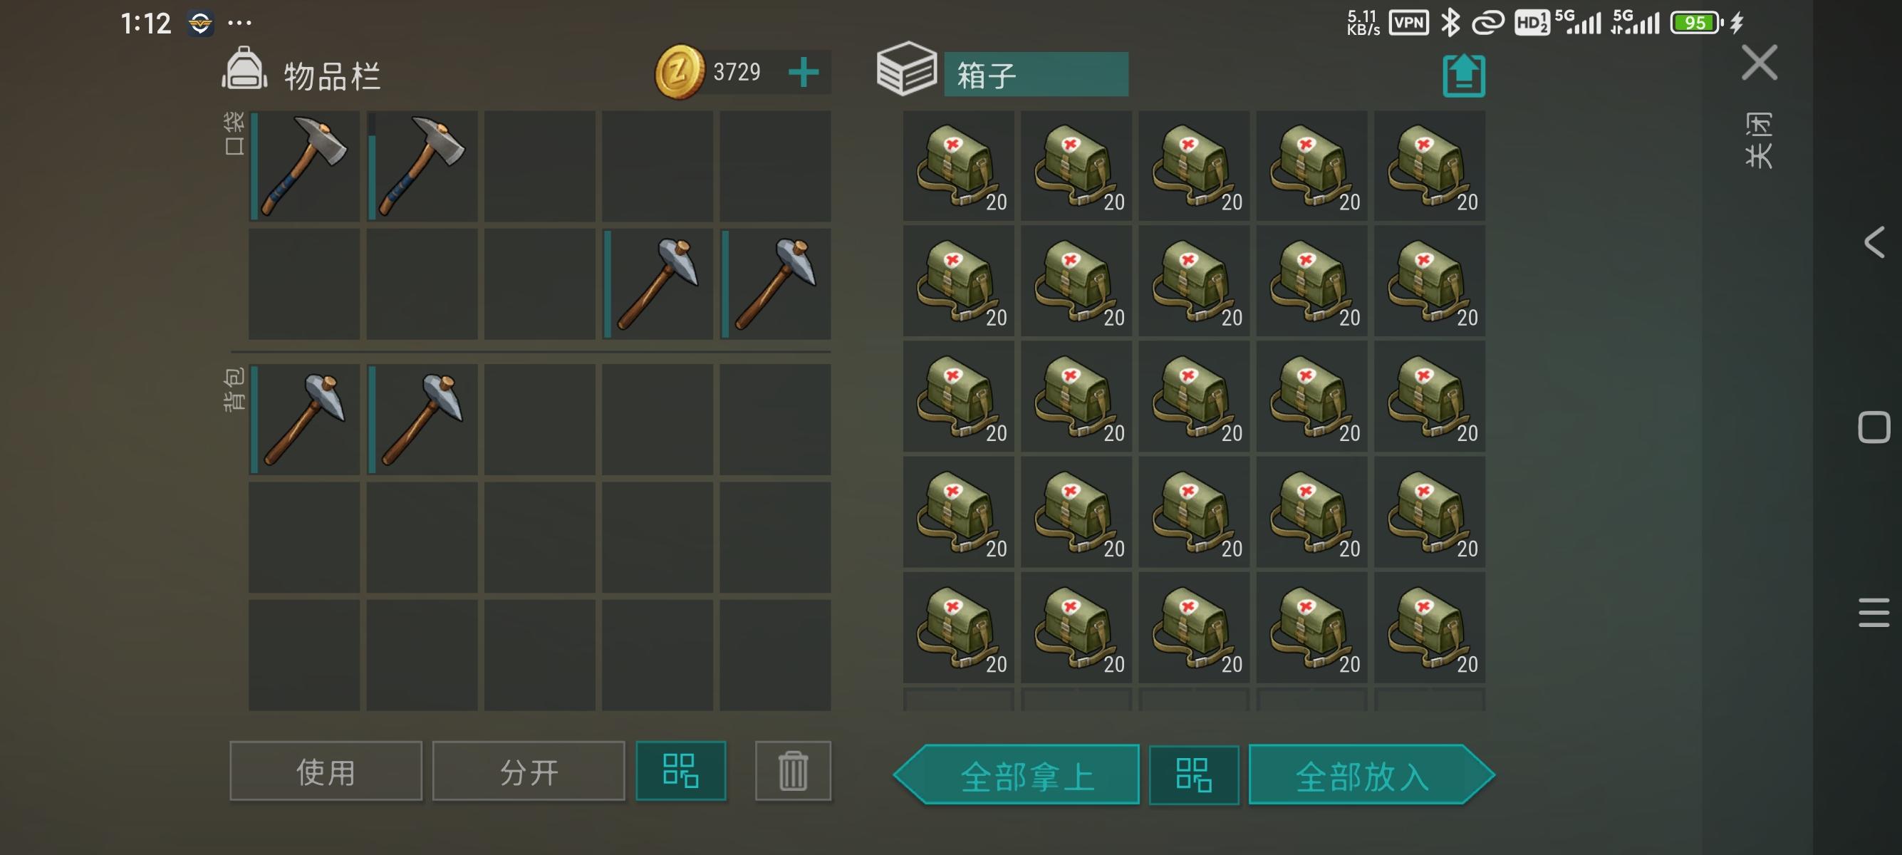Click the 分开 split button

pos(529,771)
